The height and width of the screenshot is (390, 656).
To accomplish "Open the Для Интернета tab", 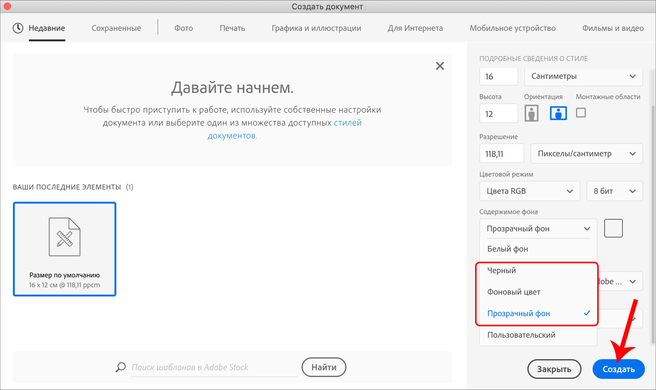I will pos(415,28).
